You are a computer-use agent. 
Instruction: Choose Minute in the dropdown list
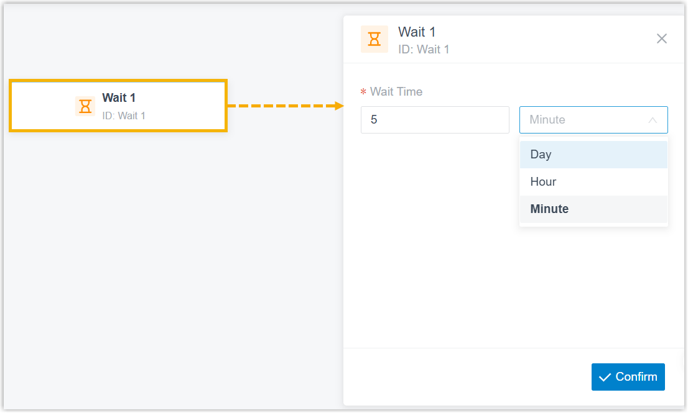[x=593, y=209]
